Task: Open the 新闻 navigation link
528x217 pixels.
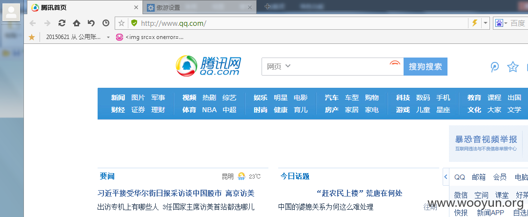Action: tap(118, 98)
